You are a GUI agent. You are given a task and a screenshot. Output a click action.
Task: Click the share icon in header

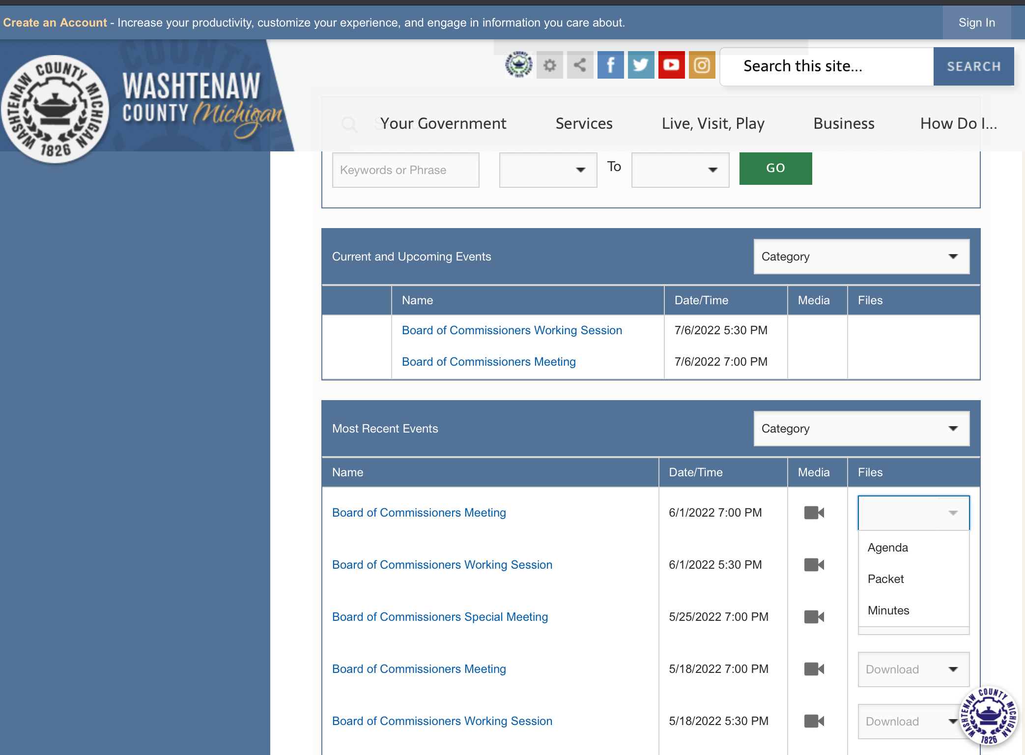click(580, 65)
